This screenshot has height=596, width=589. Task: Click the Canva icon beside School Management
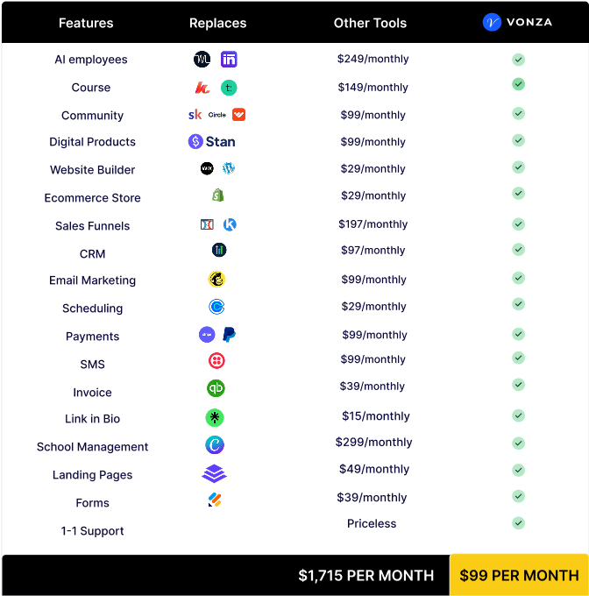click(x=215, y=445)
